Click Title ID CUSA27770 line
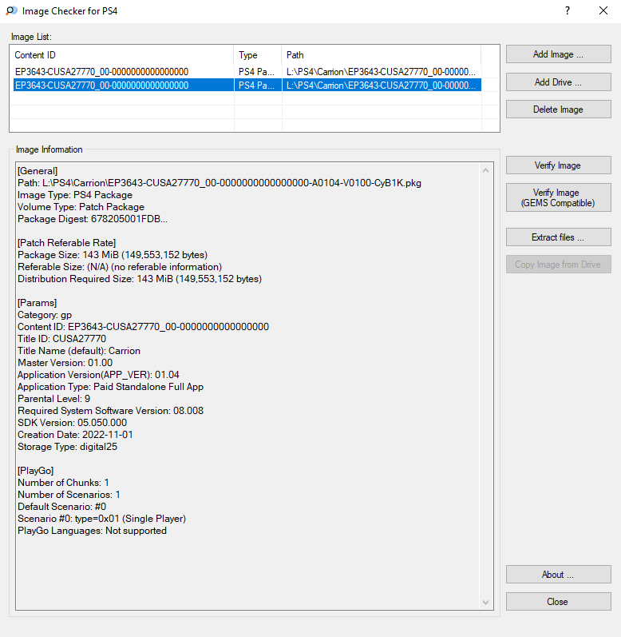 [62, 339]
